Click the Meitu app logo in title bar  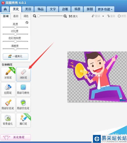[3, 3]
